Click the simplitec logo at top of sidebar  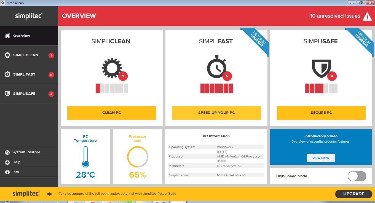coord(29,16)
